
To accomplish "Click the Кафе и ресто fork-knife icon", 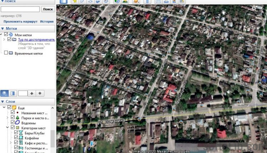I will coord(21,143).
